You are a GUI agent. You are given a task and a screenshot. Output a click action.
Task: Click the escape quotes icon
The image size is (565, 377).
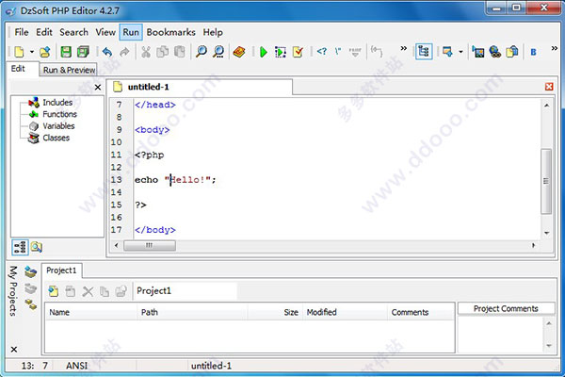[x=338, y=51]
